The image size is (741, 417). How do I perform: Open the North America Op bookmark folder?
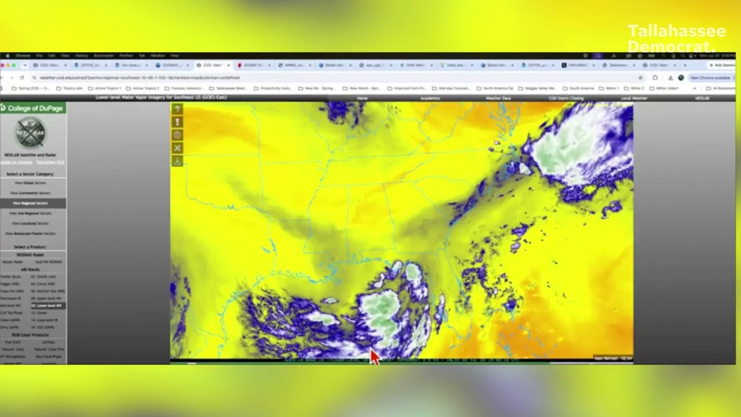point(495,88)
